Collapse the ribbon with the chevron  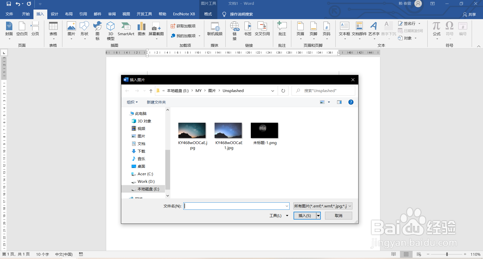(479, 46)
